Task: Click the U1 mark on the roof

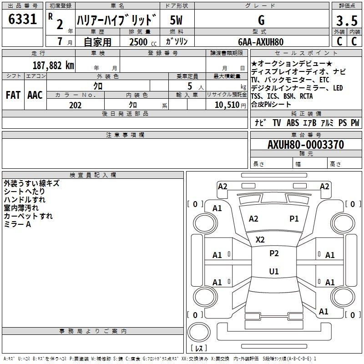Action: pos(274,271)
